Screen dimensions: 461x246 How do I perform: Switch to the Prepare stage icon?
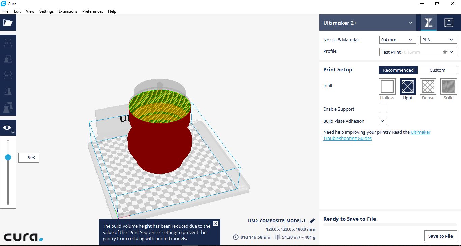[428, 23]
